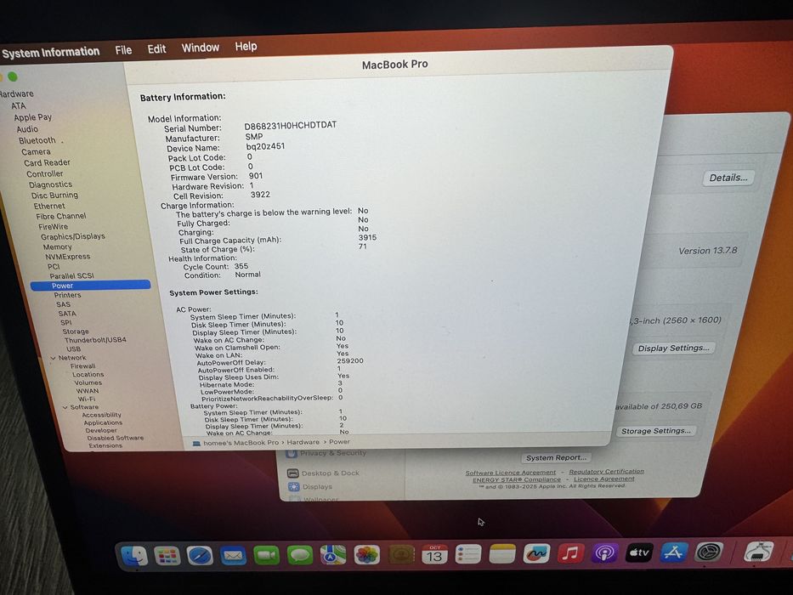Click Display Settings... button

pyautogui.click(x=673, y=348)
